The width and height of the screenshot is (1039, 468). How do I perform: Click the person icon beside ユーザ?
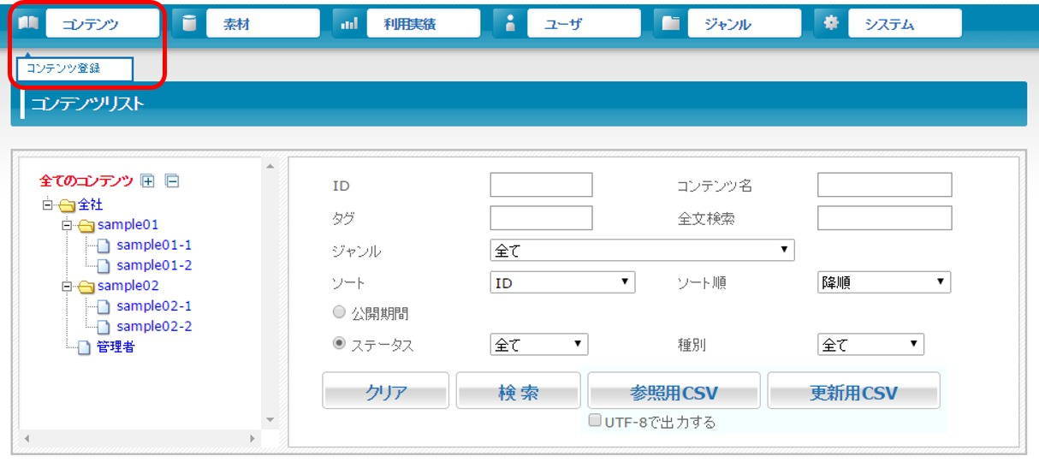510,24
